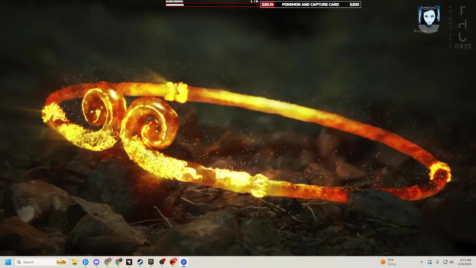
Task: Launch Steam from the taskbar
Action: (140, 262)
